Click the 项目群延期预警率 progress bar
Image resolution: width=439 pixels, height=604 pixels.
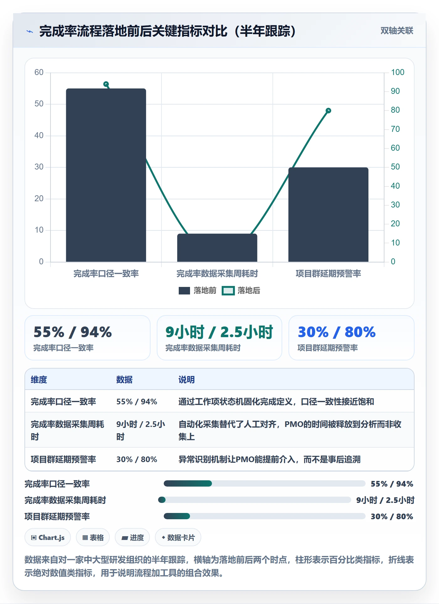point(265,516)
